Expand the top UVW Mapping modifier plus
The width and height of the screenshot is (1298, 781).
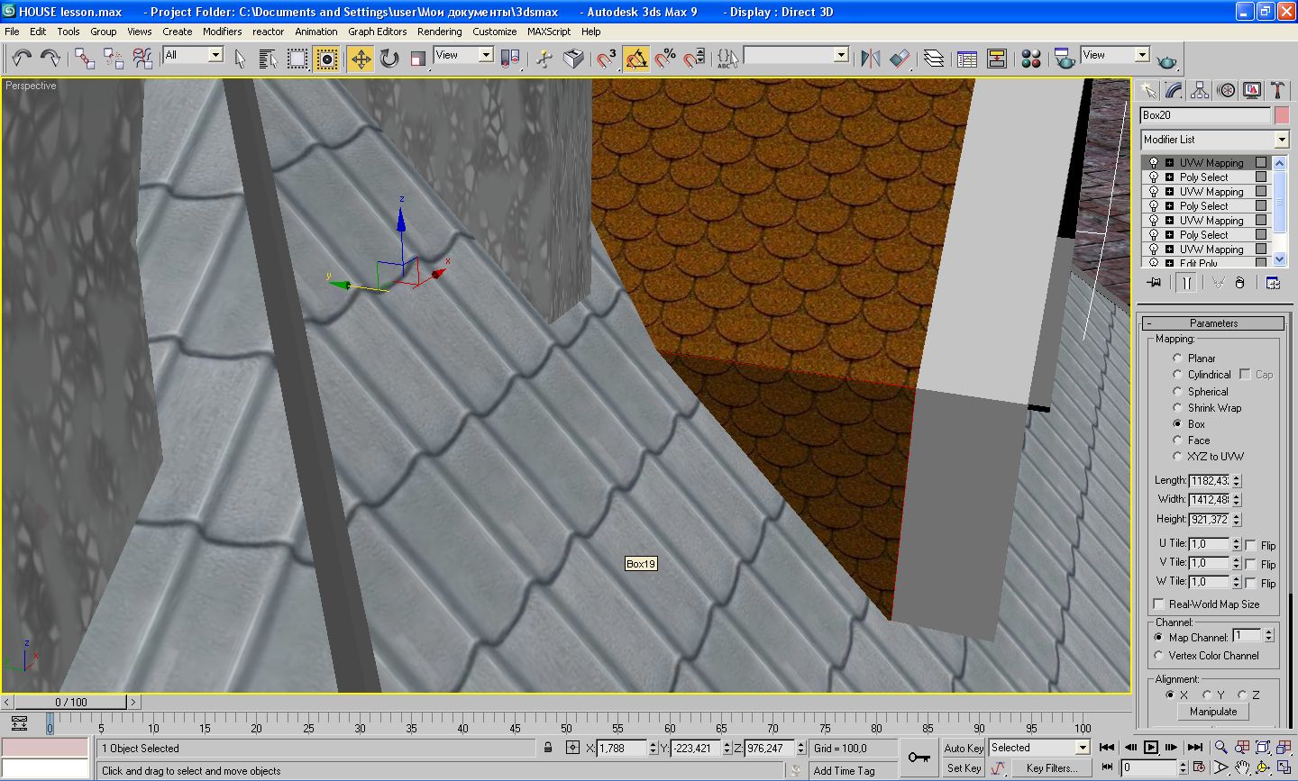point(1169,163)
